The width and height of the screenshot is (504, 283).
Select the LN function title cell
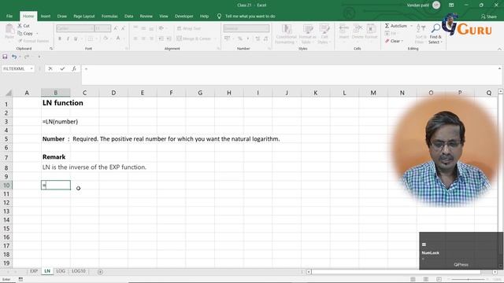pos(56,103)
